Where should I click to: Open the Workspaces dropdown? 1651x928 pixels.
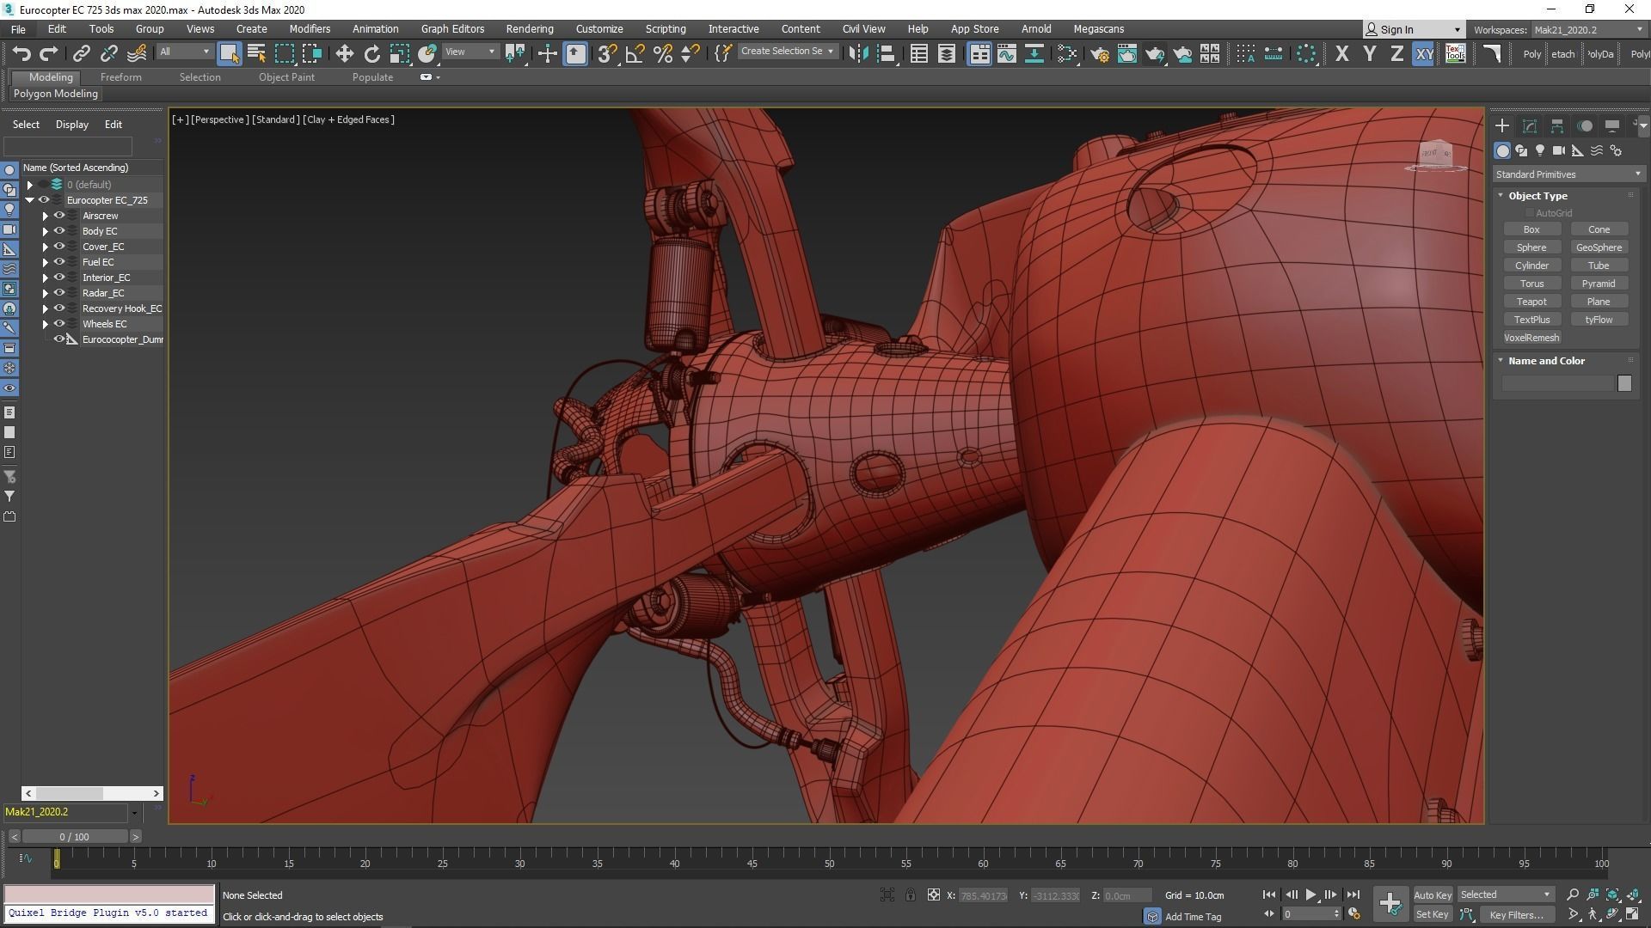coord(1587,30)
